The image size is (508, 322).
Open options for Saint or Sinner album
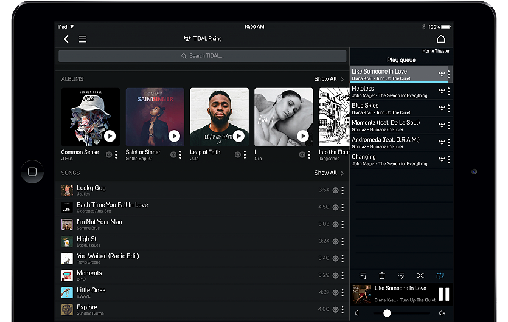181,155
